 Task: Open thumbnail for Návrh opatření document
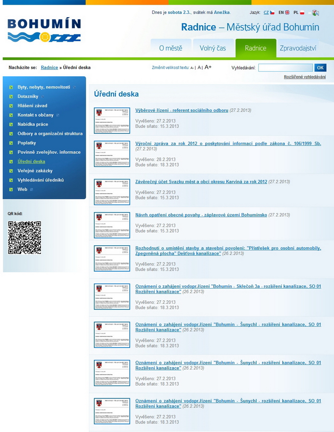click(x=112, y=225)
